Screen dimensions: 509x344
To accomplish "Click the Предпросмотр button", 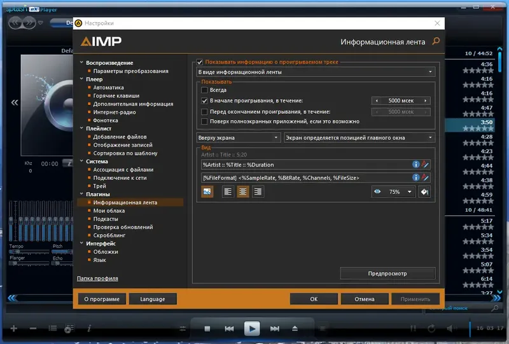I will 387,273.
